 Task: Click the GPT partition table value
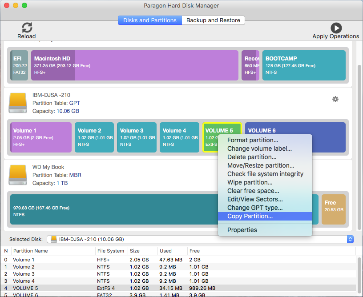[75, 103]
